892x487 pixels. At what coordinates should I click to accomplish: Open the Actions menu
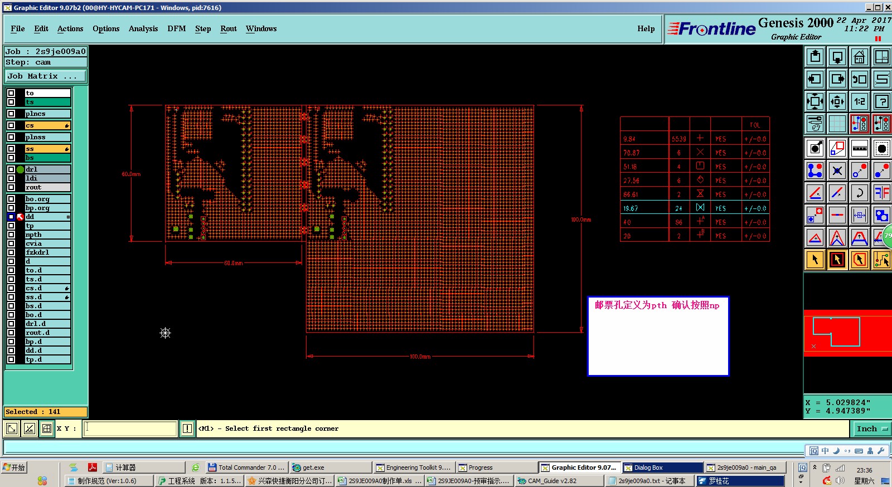pyautogui.click(x=70, y=29)
